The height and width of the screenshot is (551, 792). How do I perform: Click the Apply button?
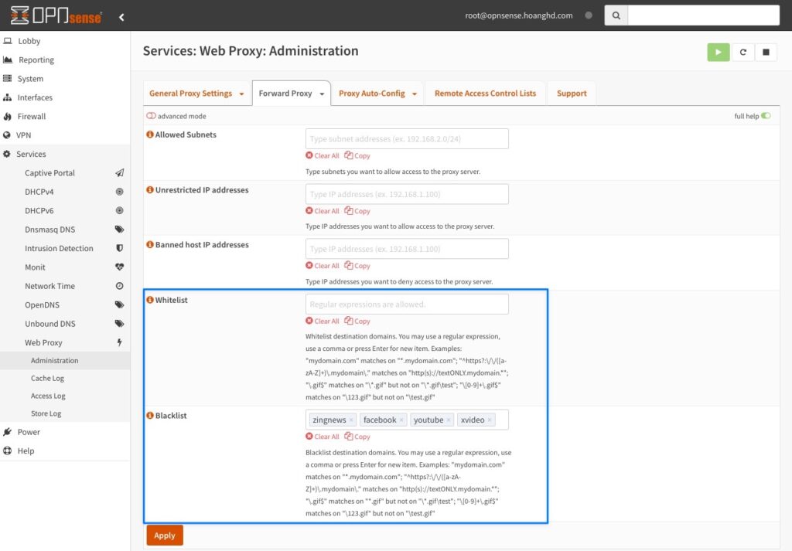(165, 536)
